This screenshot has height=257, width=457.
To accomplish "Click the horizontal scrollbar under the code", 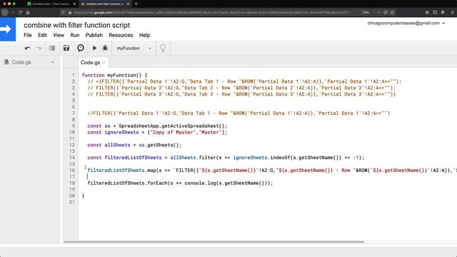I will pos(214,242).
